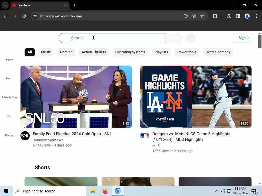Open the Extensions puzzle icon

pyautogui.click(x=215, y=16)
